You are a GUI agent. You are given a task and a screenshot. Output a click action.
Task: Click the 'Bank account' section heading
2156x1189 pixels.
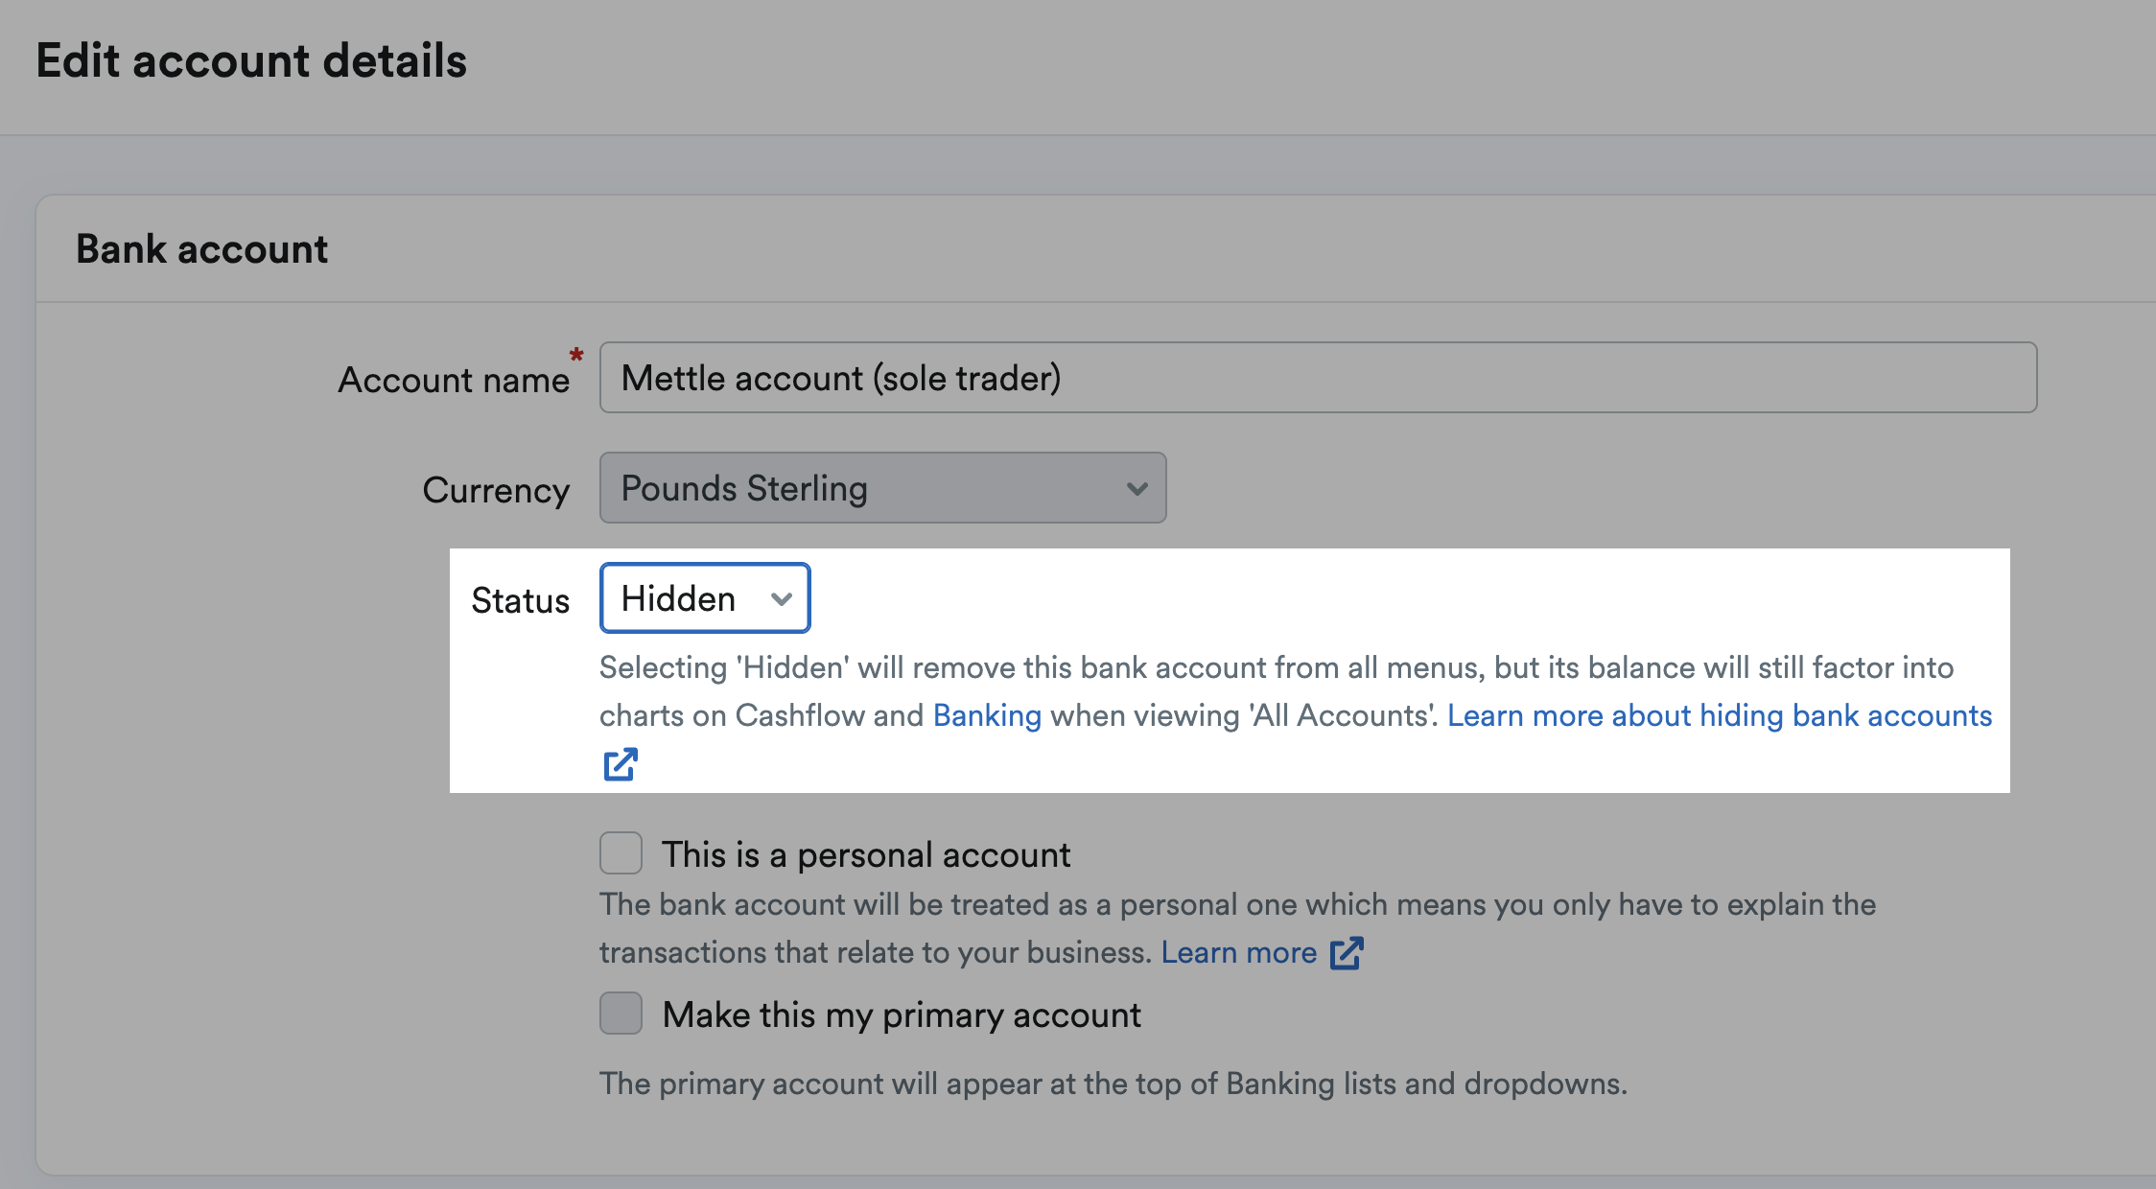pos(201,249)
